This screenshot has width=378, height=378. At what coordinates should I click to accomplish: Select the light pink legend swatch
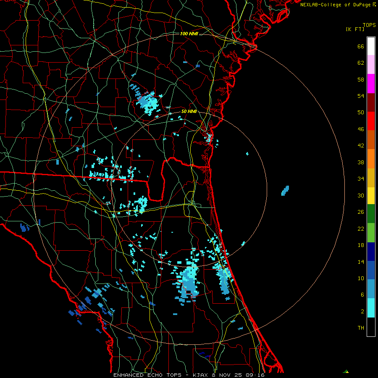click(x=371, y=64)
